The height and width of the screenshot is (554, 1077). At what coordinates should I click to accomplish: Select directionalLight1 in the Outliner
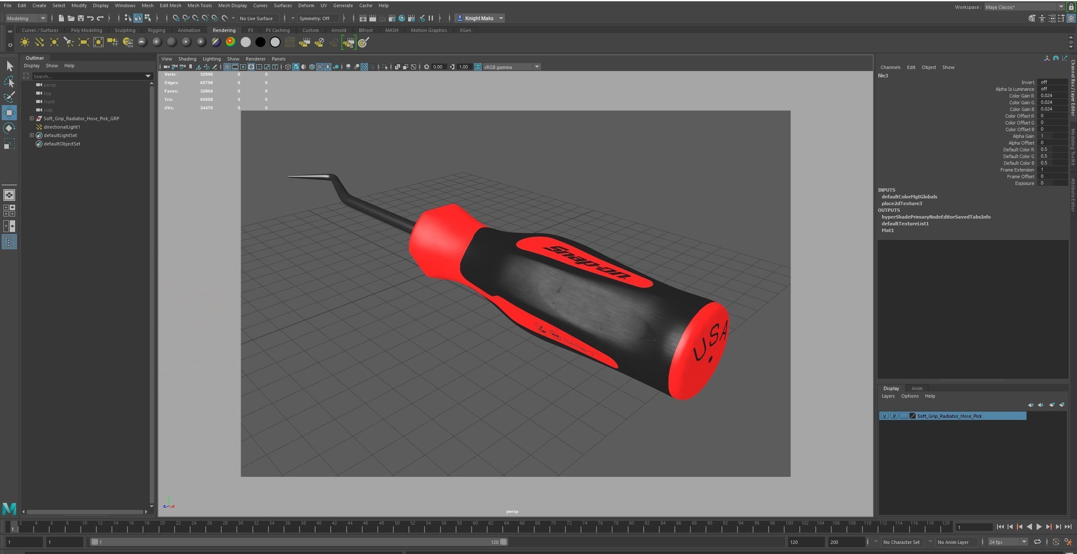[61, 127]
